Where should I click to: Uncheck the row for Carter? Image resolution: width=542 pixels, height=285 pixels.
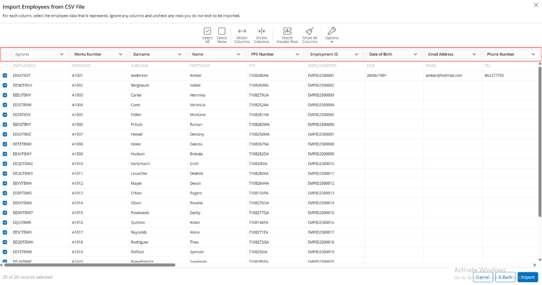(x=5, y=95)
